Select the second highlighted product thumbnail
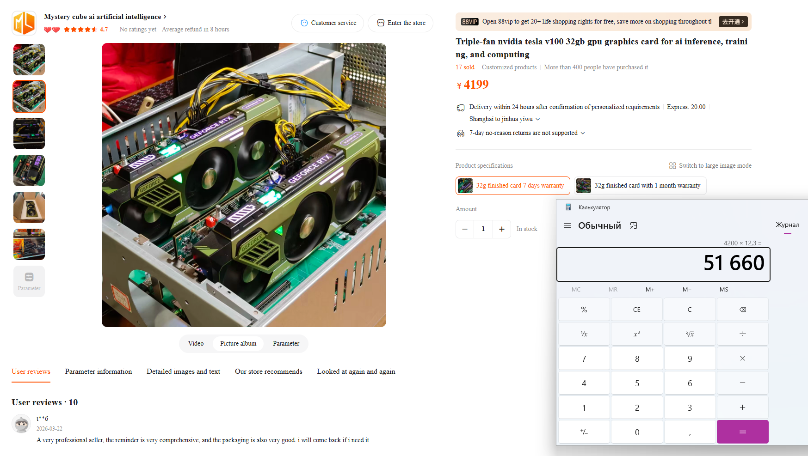Screen dimensions: 808x456 29,97
